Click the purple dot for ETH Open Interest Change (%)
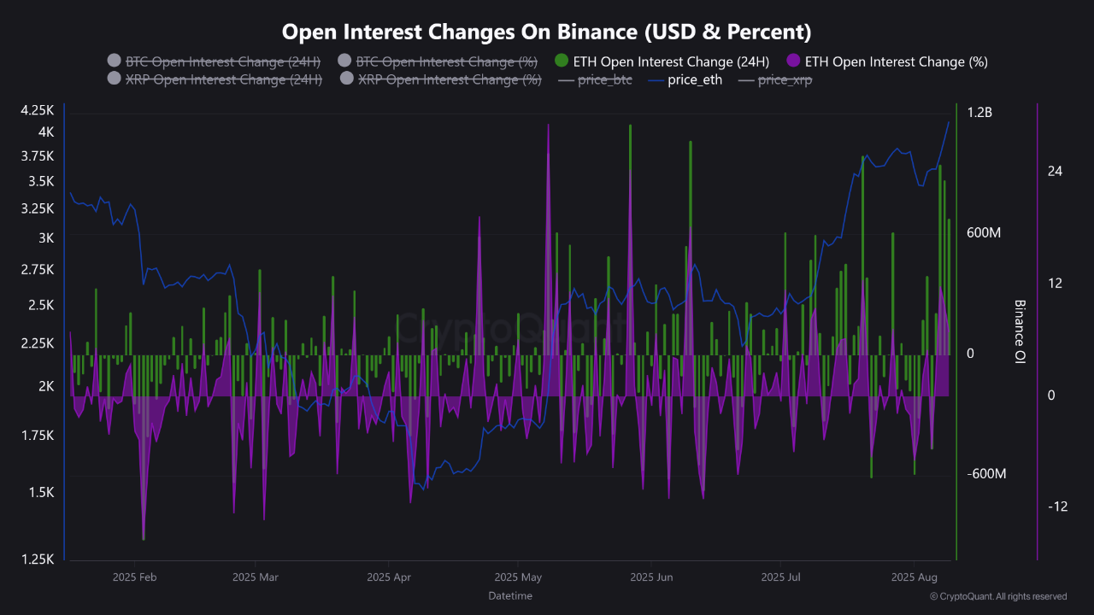Viewport: 1094px width, 615px height. coord(793,61)
